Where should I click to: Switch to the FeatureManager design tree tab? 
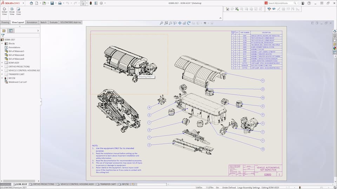(x=4, y=31)
